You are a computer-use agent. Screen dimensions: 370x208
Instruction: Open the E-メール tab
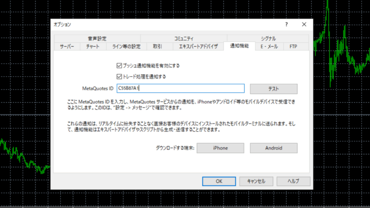(x=269, y=47)
